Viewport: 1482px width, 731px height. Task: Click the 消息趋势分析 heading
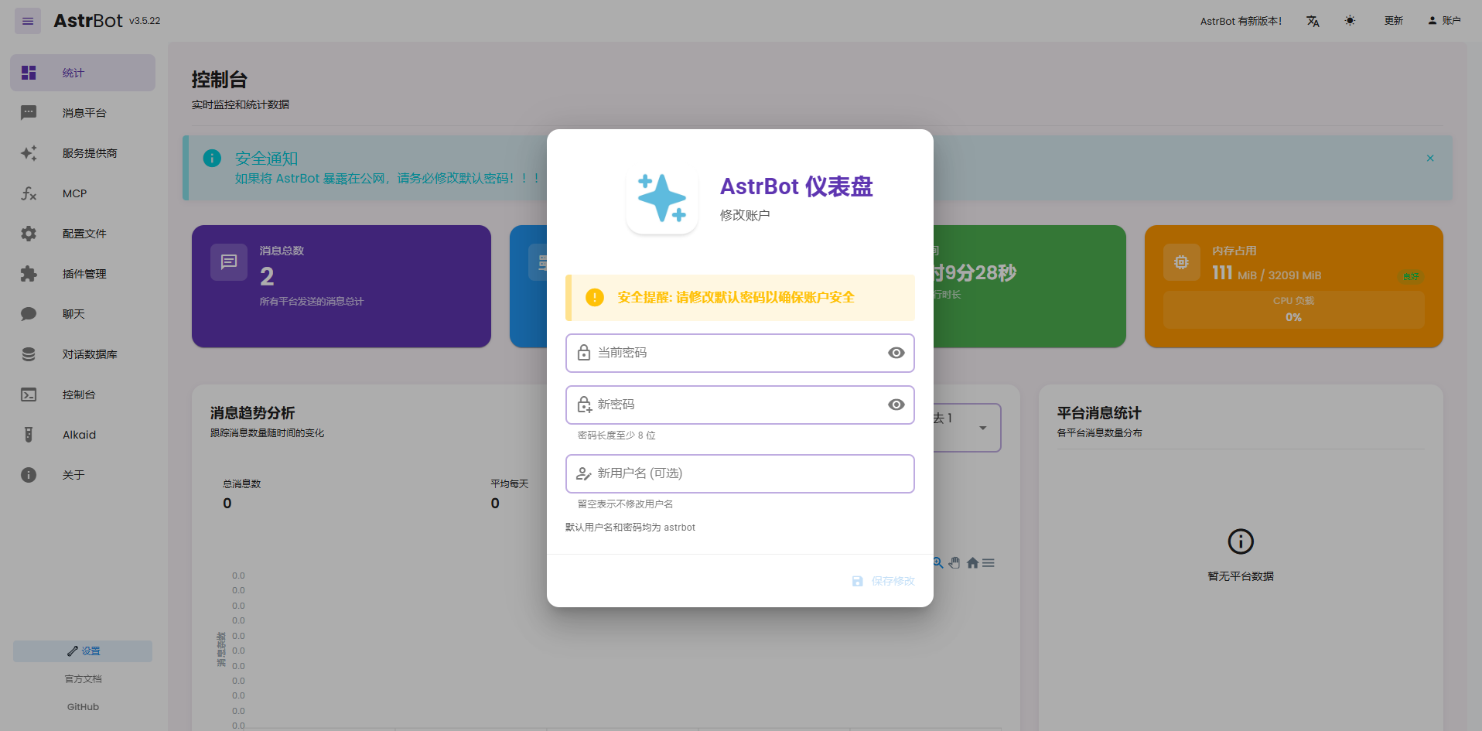click(252, 413)
